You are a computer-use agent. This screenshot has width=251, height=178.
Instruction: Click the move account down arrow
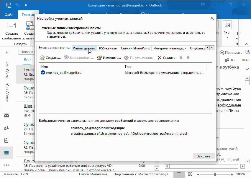[188, 58]
